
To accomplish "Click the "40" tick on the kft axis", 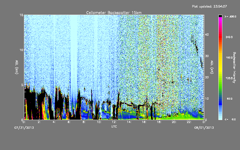I will [207, 34].
